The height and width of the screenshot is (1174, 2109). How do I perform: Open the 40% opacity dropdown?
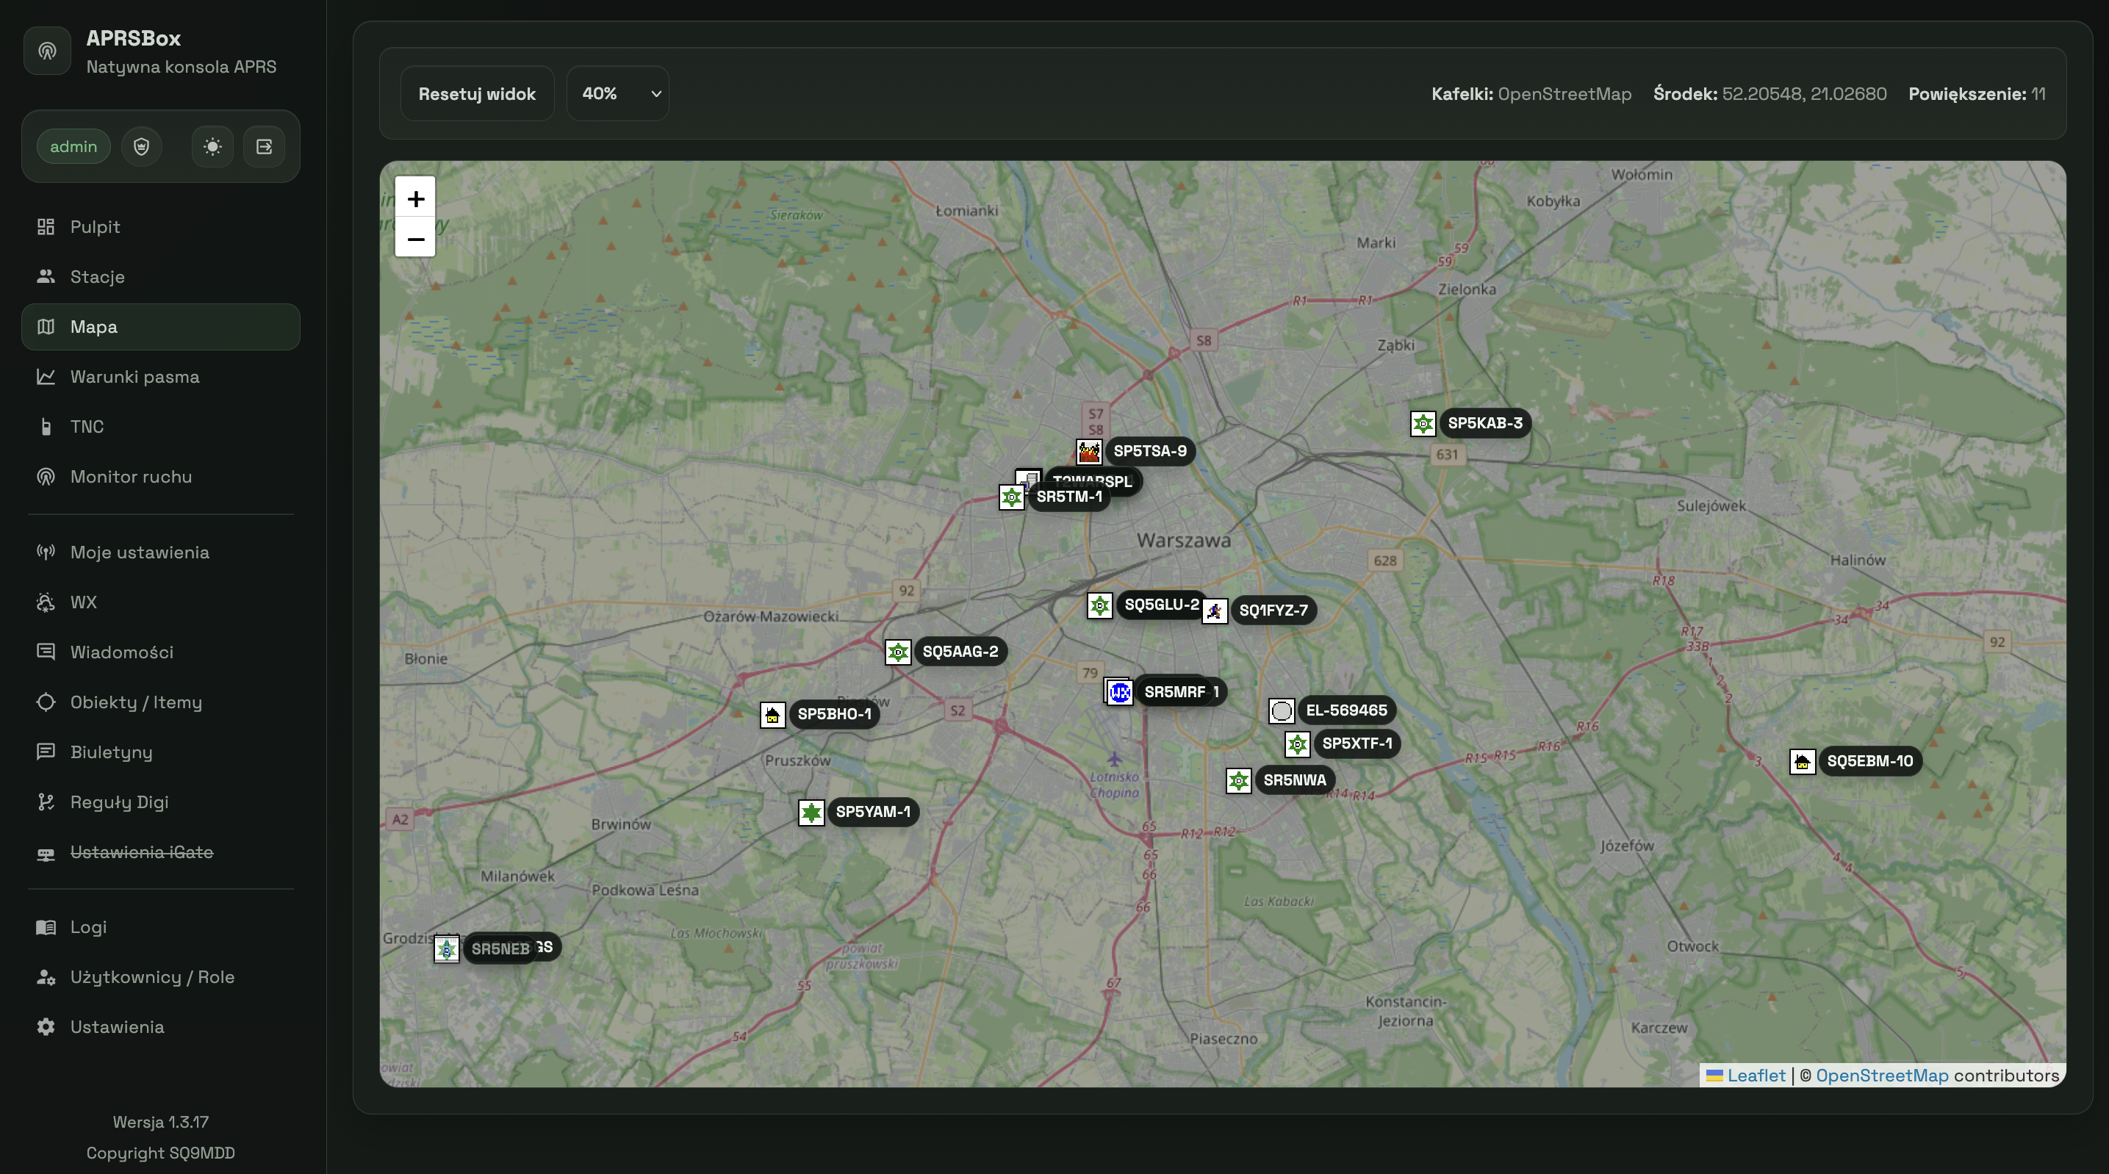pos(618,93)
